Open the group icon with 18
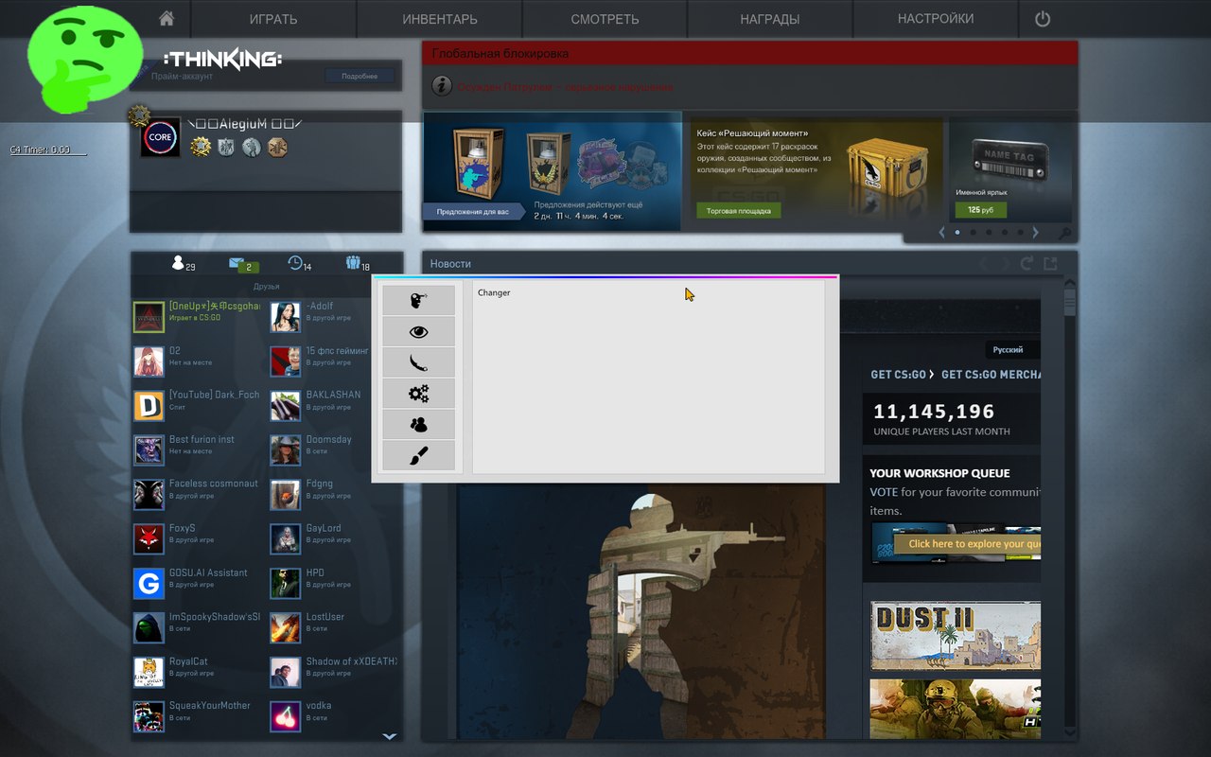 pos(358,264)
